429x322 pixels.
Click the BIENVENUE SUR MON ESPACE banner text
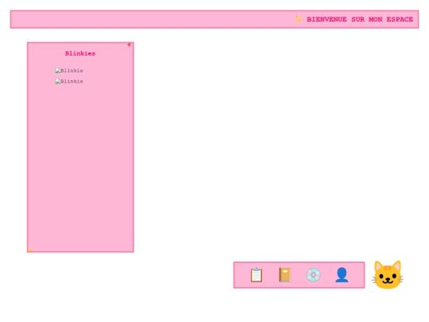click(x=360, y=19)
